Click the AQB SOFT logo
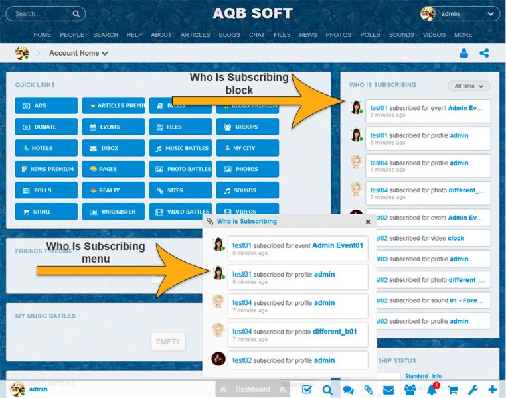506x398 pixels. (253, 13)
